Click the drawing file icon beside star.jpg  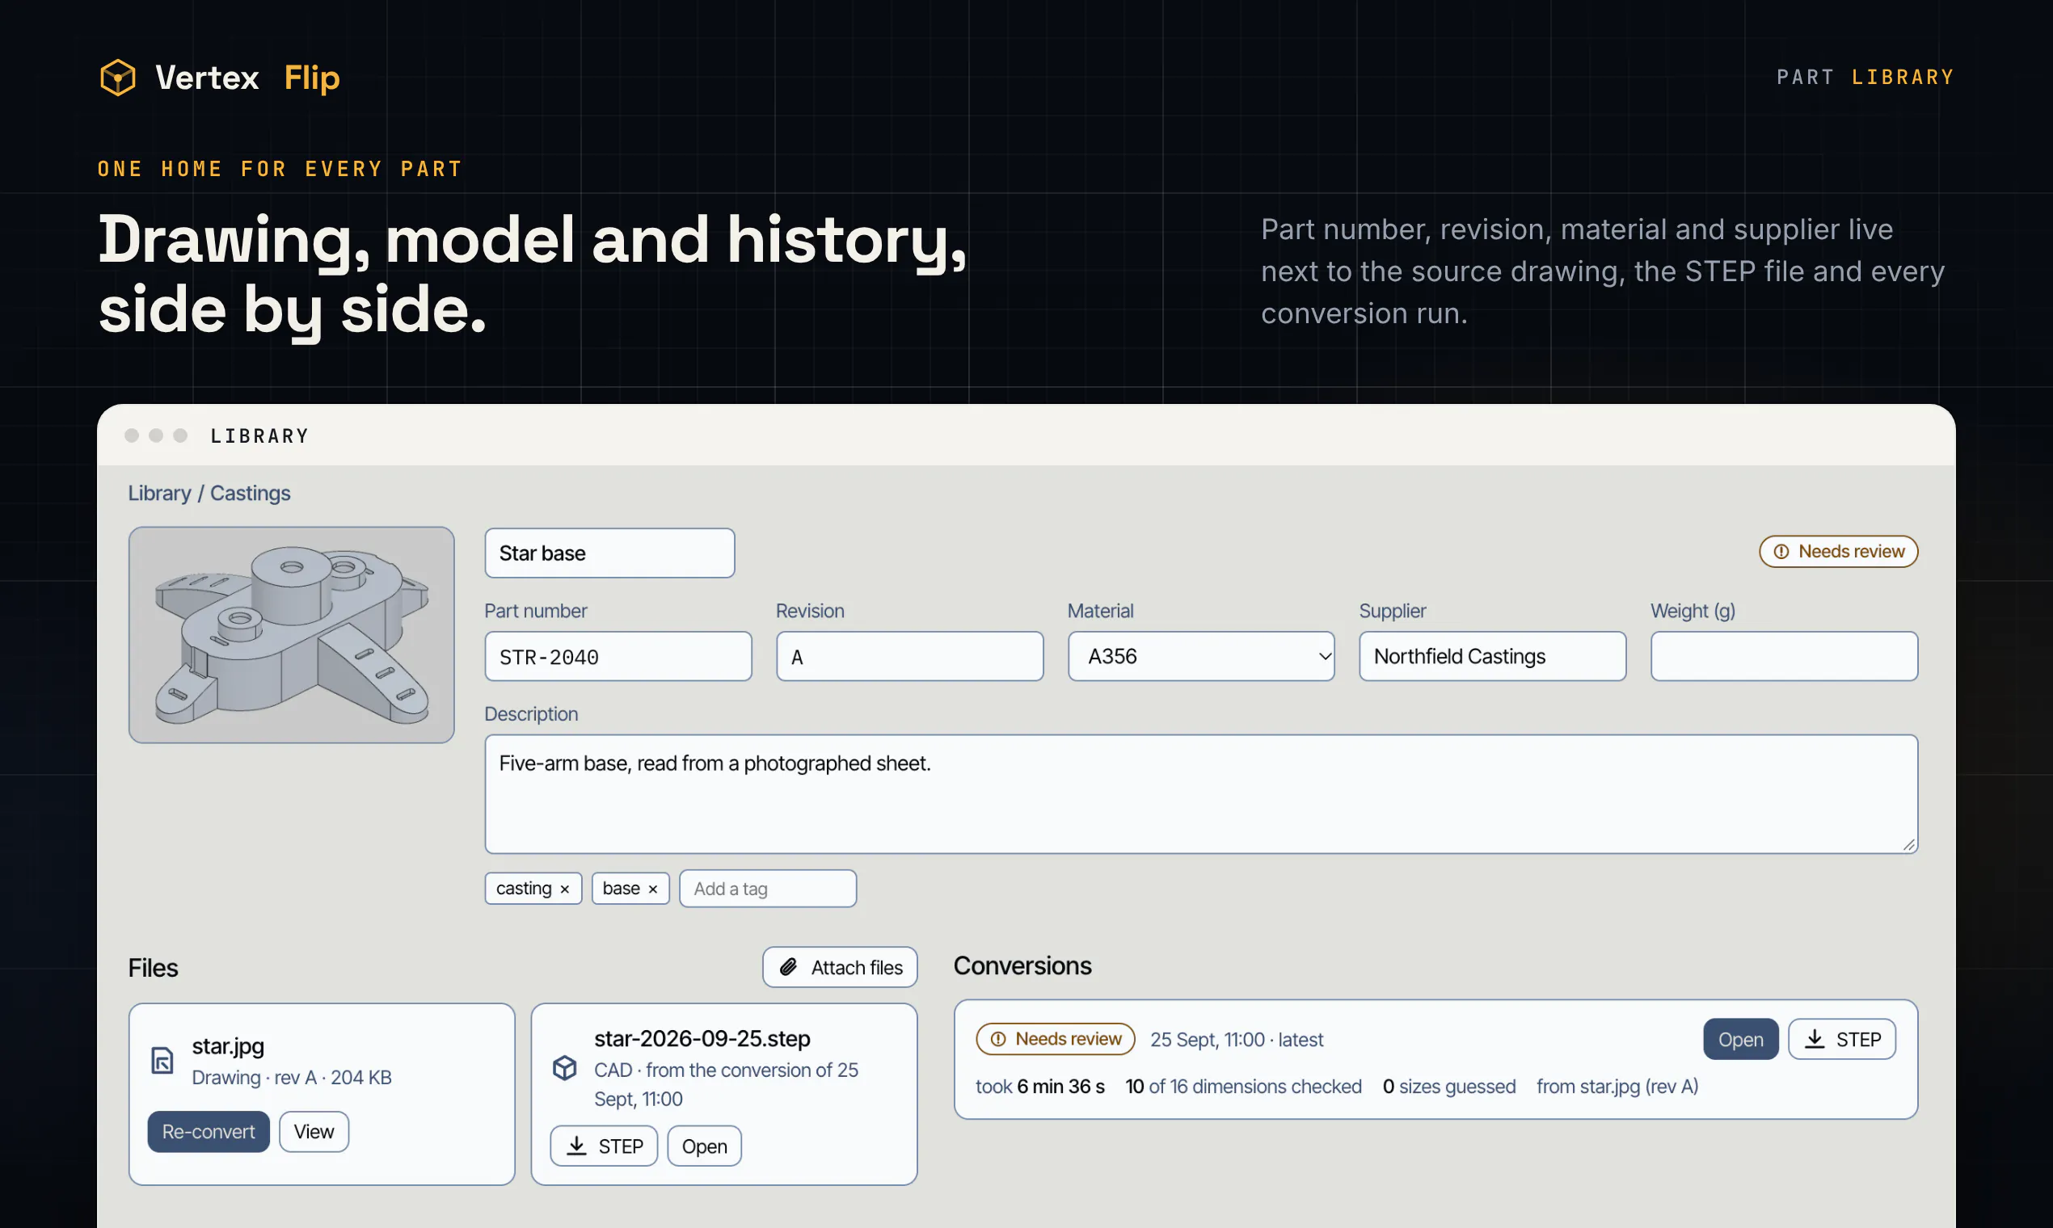click(x=162, y=1060)
